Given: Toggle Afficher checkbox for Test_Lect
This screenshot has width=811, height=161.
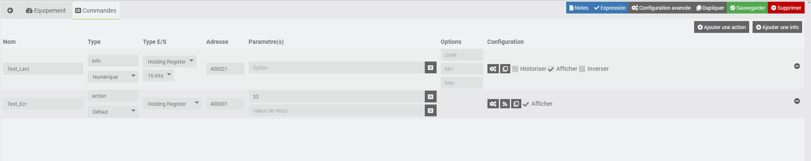Looking at the screenshot, I should (x=551, y=69).
